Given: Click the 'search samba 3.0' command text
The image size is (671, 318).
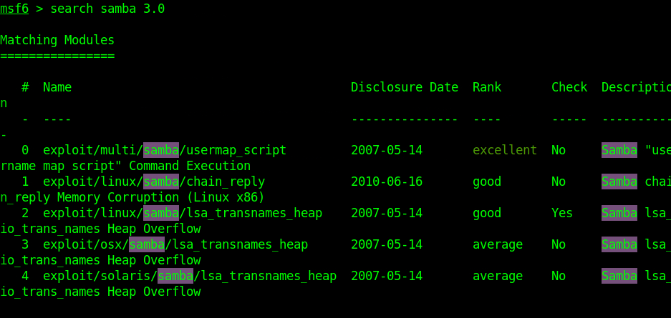Looking at the screenshot, I should pyautogui.click(x=107, y=9).
